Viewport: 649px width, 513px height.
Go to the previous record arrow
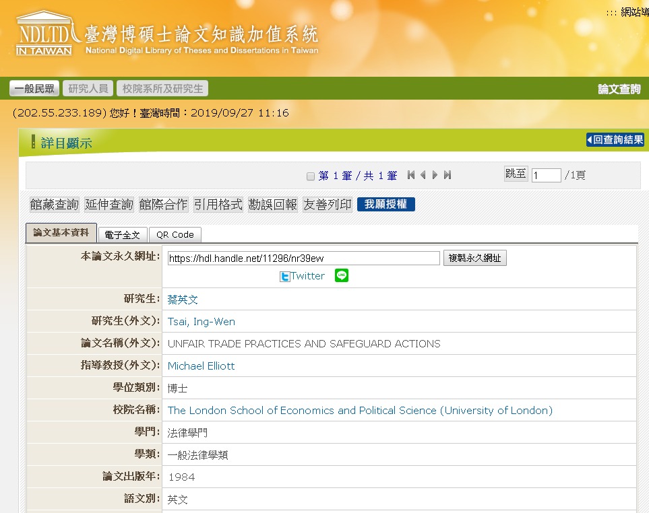tap(423, 175)
